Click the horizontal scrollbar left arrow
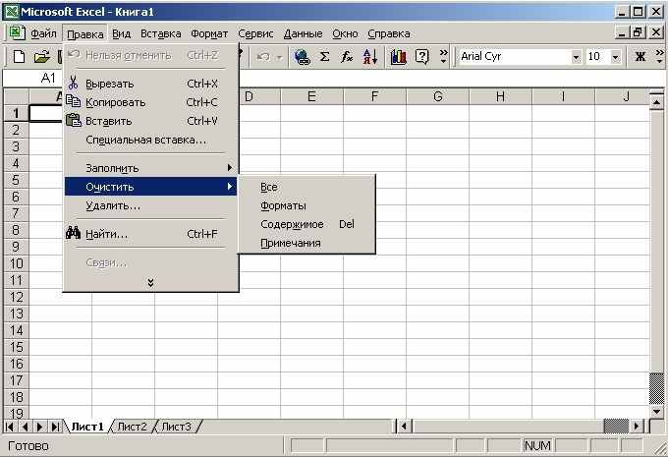This screenshot has width=668, height=457. [404, 427]
